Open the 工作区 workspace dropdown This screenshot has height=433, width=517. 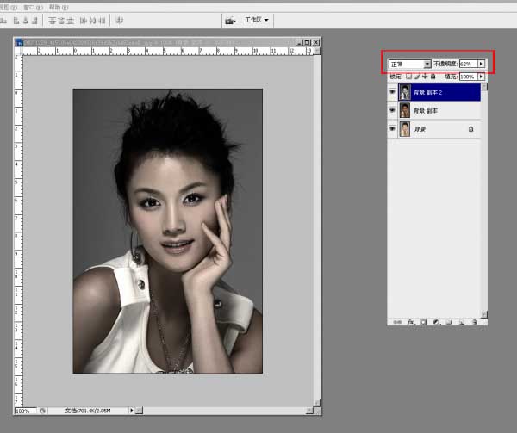[257, 20]
